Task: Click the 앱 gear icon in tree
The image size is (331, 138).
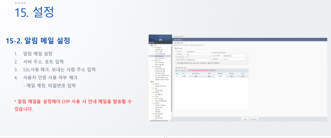Action: click(x=152, y=82)
